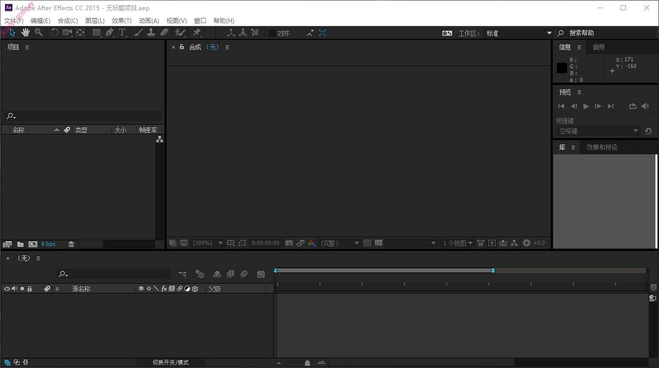The width and height of the screenshot is (659, 368).
Task: Click the Project panel search field
Action: 83,116
